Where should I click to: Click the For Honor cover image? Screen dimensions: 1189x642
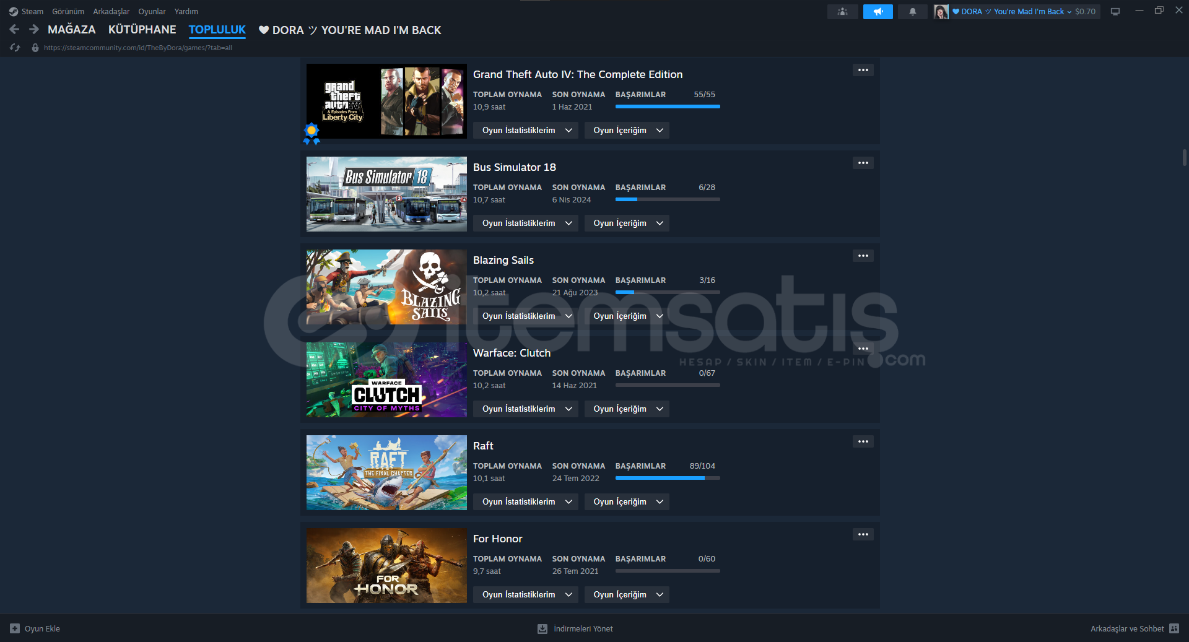coord(386,565)
